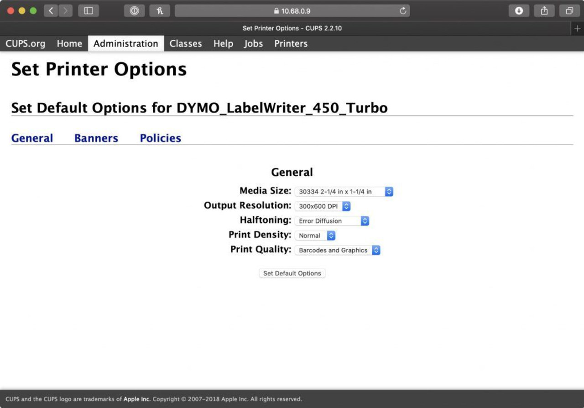Viewport: 584px width, 408px height.
Task: Click the CUPS footer copyright text
Action: coord(154,399)
